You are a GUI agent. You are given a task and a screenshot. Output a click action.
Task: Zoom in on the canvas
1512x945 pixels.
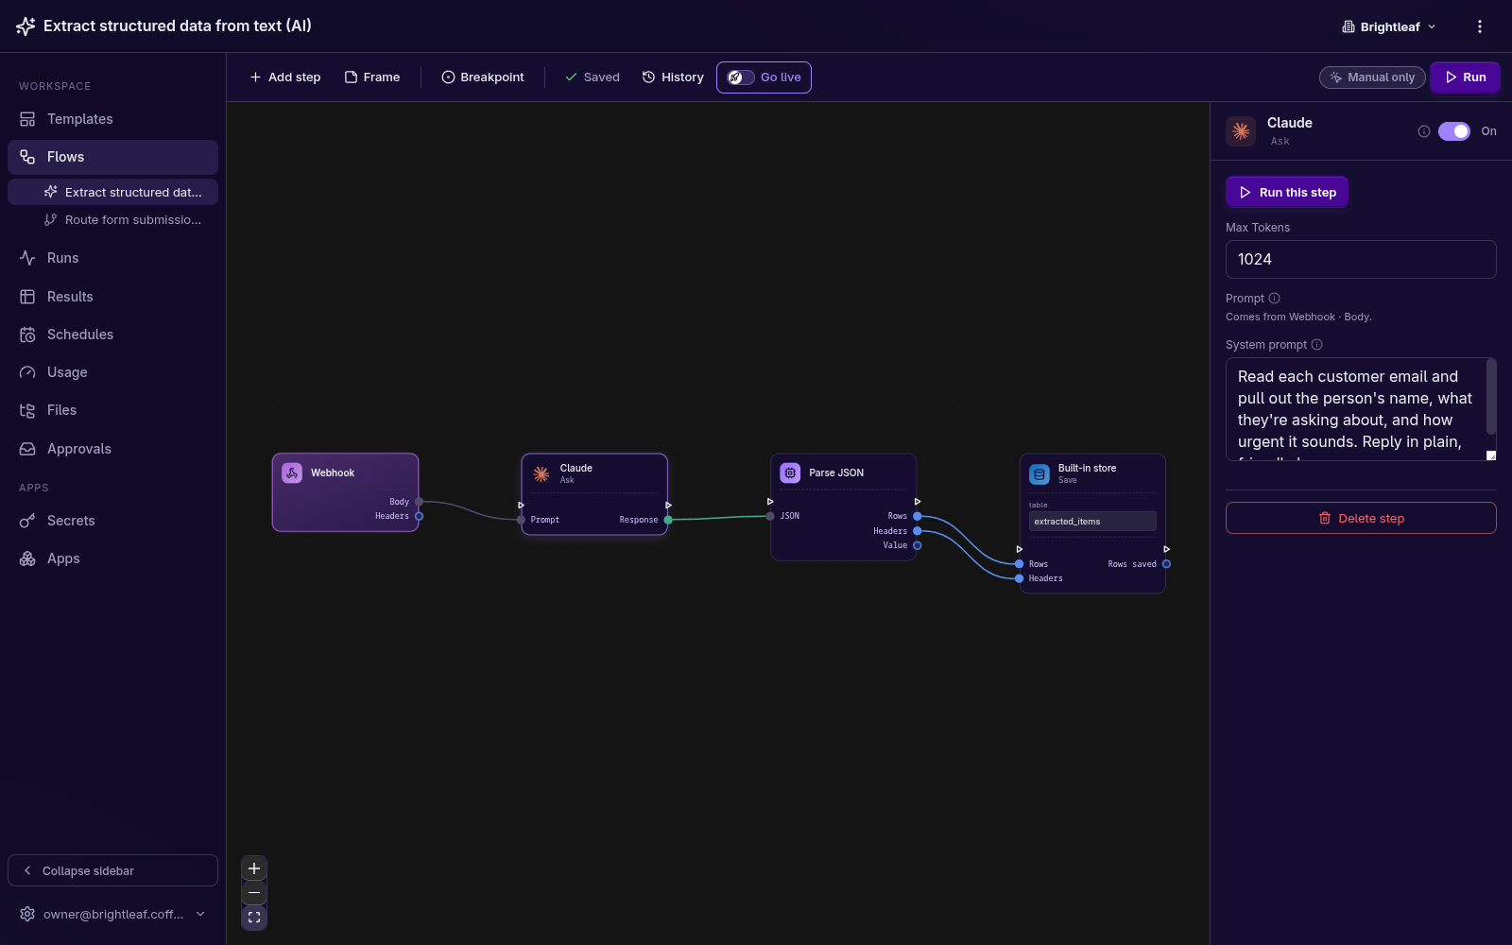click(x=254, y=868)
